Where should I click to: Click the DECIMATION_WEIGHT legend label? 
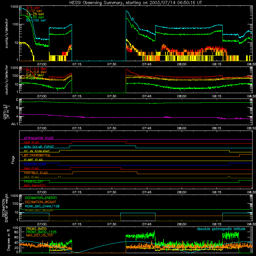coord(41,202)
